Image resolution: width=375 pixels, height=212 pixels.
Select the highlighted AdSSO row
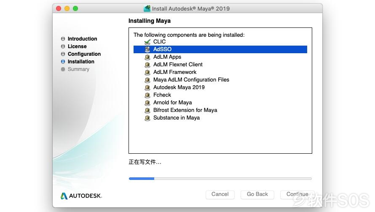coord(220,49)
